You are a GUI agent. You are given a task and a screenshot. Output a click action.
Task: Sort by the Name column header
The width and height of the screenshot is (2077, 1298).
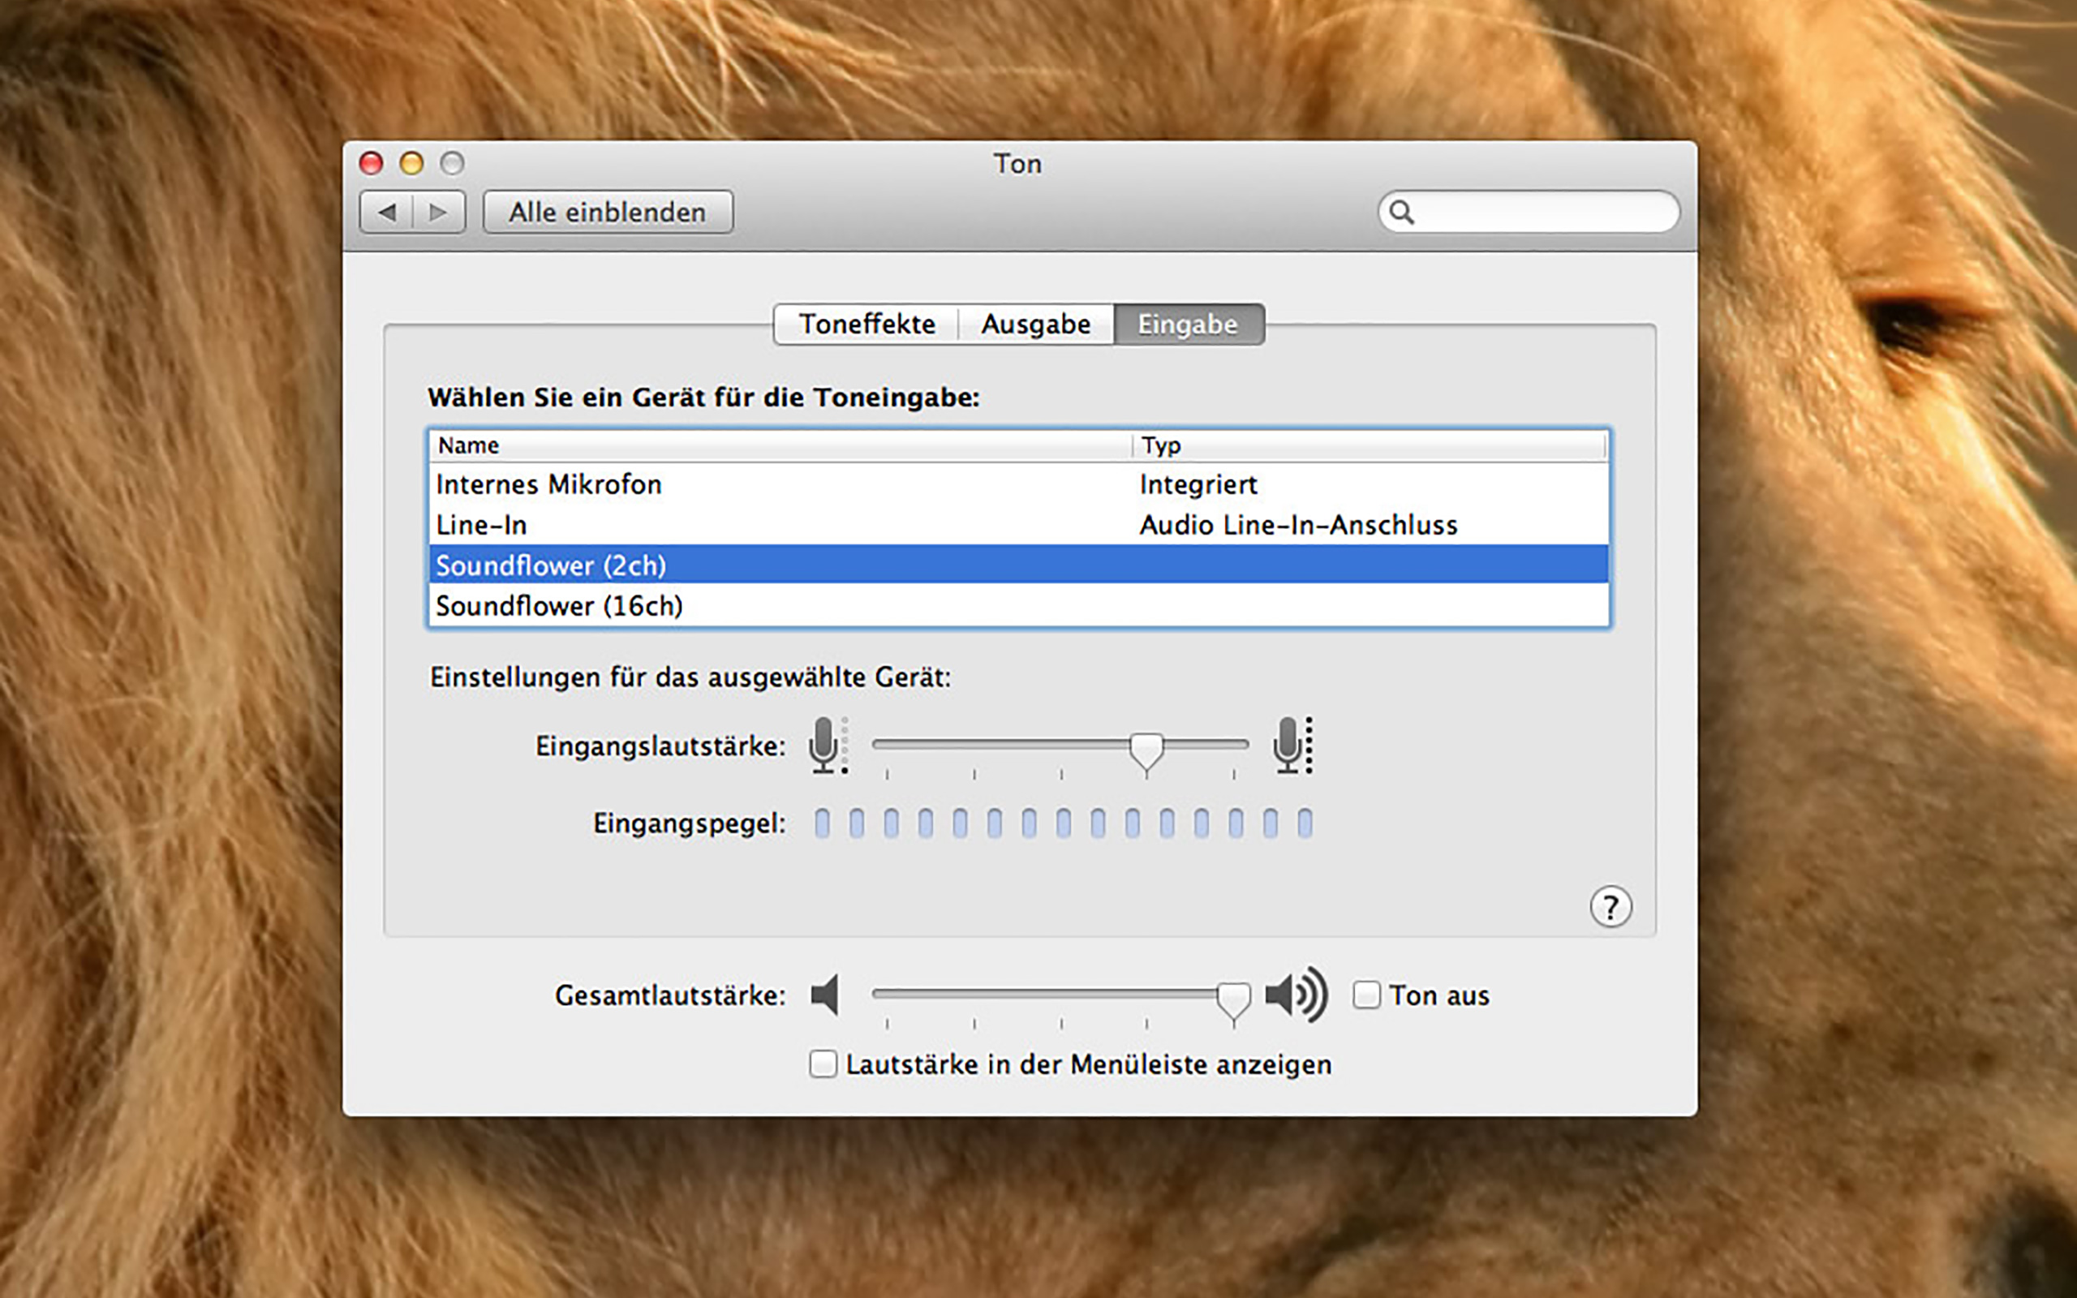780,445
